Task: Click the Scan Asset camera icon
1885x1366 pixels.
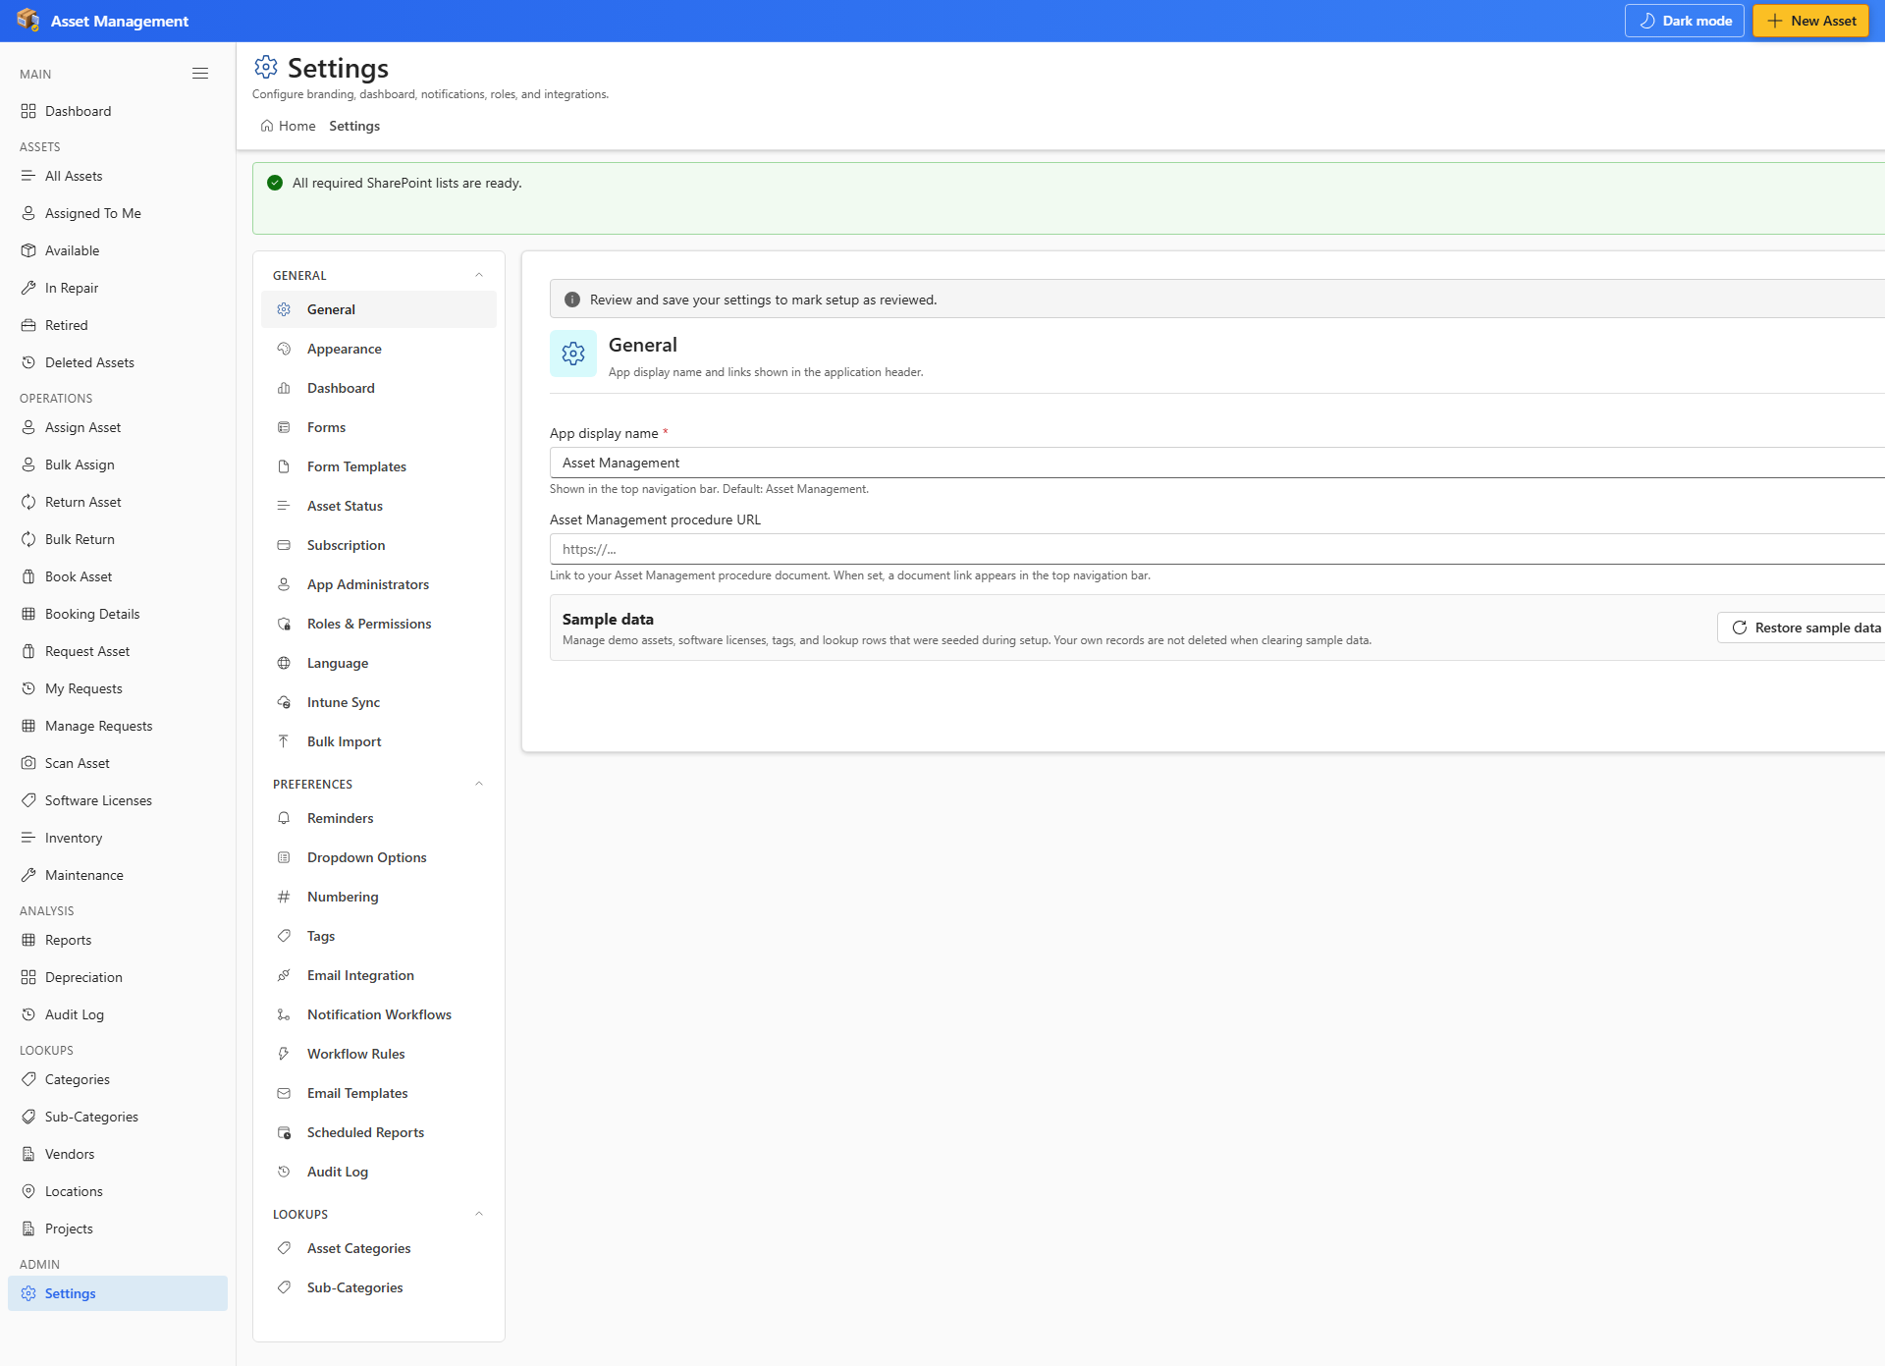Action: tap(28, 763)
